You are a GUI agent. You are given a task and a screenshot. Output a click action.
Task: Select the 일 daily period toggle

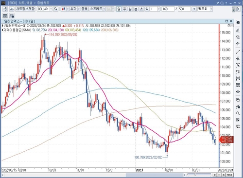coord(119,9)
